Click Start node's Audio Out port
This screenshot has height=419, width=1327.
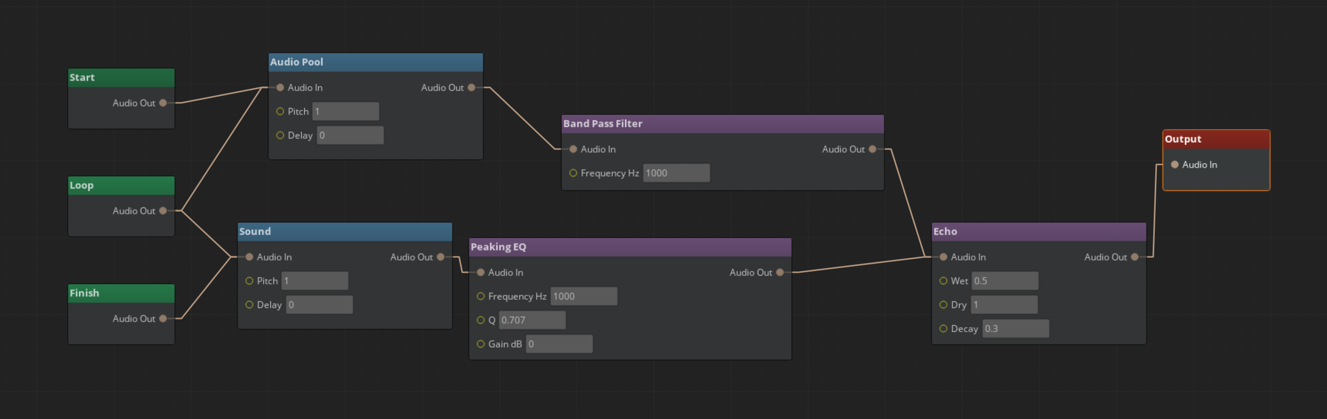point(163,103)
